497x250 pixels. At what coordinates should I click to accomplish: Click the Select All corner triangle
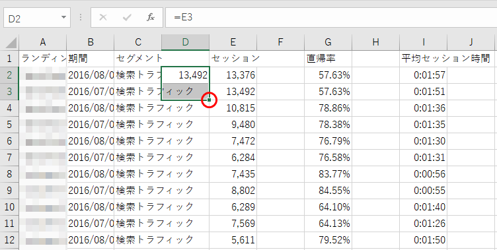[11, 42]
